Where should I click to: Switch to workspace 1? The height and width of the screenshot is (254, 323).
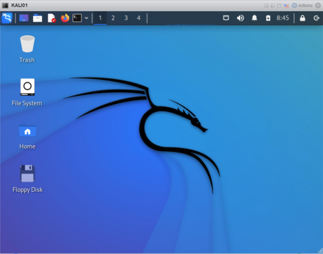click(x=100, y=18)
